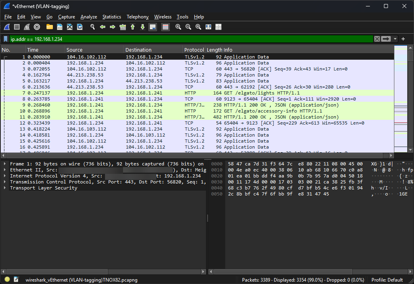The width and height of the screenshot is (414, 284).
Task: Open a capture file with the folder icon
Action: coord(50,27)
